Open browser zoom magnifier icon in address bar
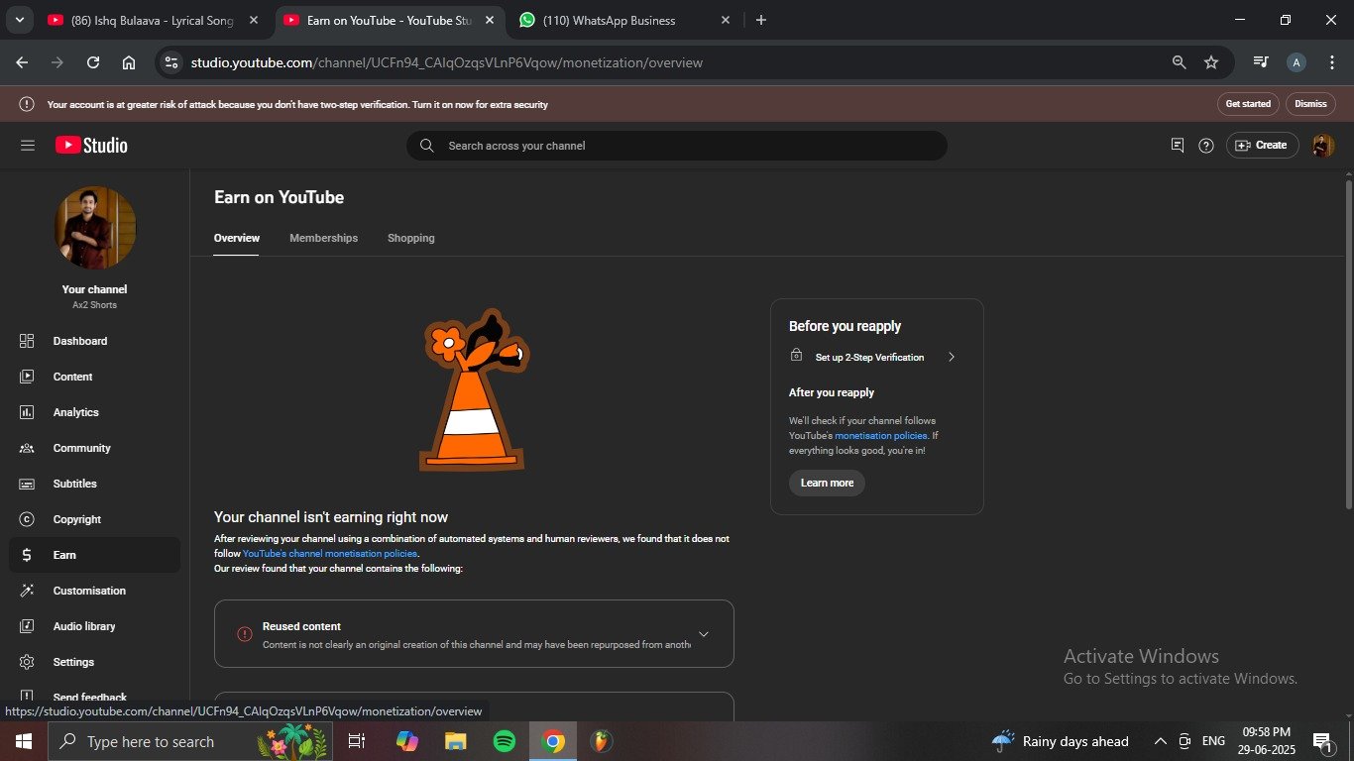This screenshot has width=1354, height=761. (x=1179, y=62)
